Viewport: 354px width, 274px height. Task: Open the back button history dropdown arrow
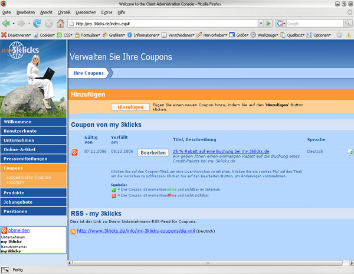[x=14, y=24]
